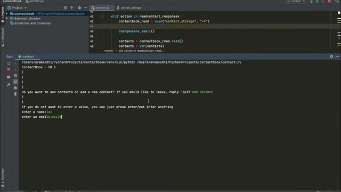The image size is (341, 192).
Task: Click the contactbook breadcrumb in navigation bar
Action: point(12,1)
